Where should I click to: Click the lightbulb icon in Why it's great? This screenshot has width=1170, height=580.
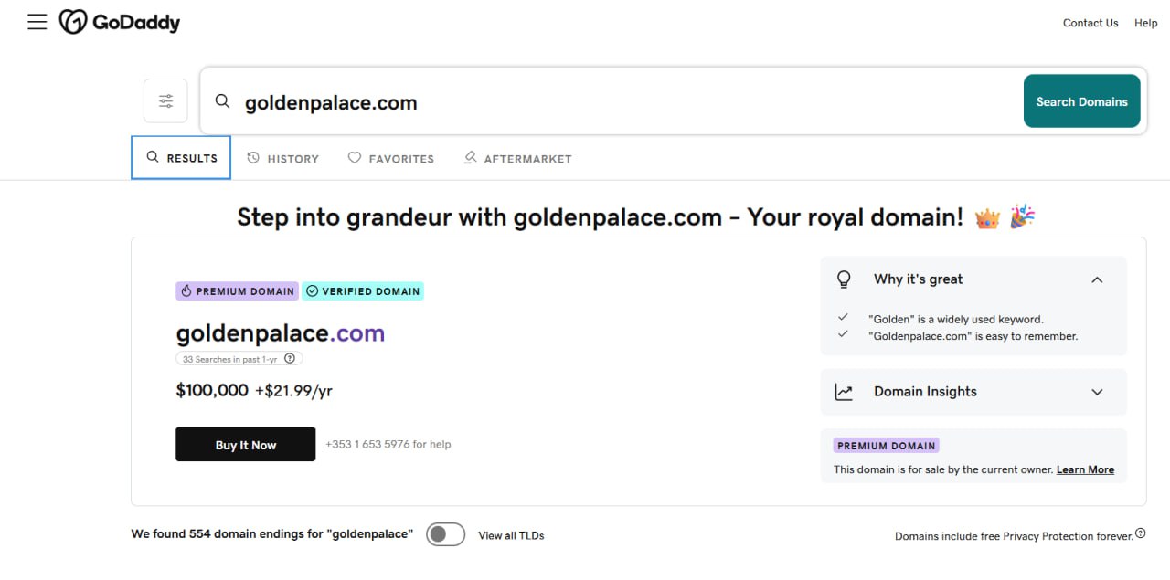pyautogui.click(x=844, y=279)
